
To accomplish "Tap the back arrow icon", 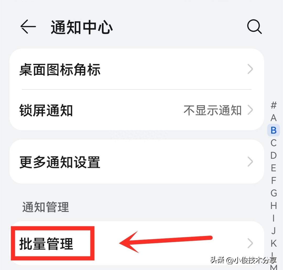I will click(x=28, y=27).
